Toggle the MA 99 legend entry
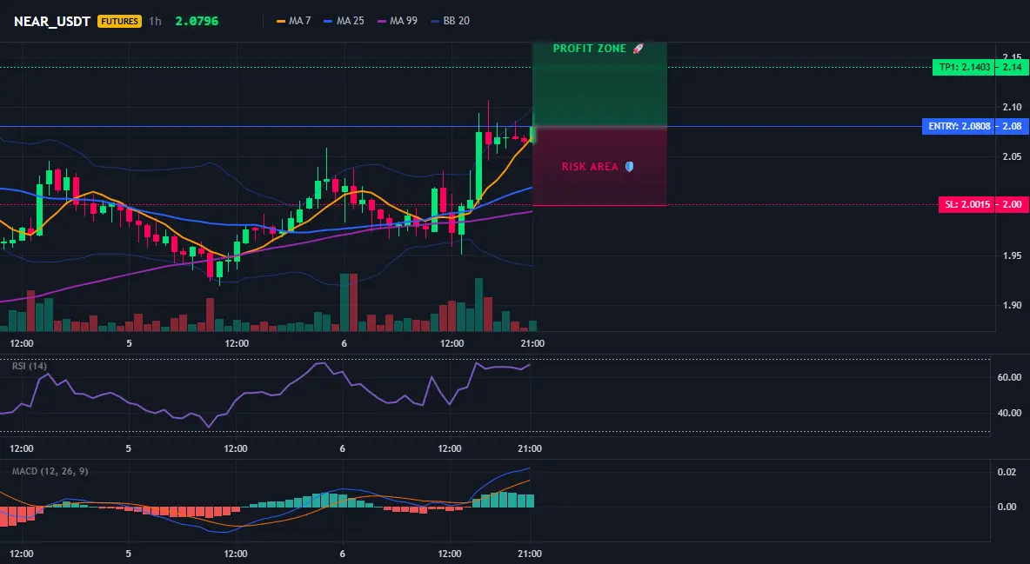Viewport: 1030px width, 564px height. (x=398, y=21)
